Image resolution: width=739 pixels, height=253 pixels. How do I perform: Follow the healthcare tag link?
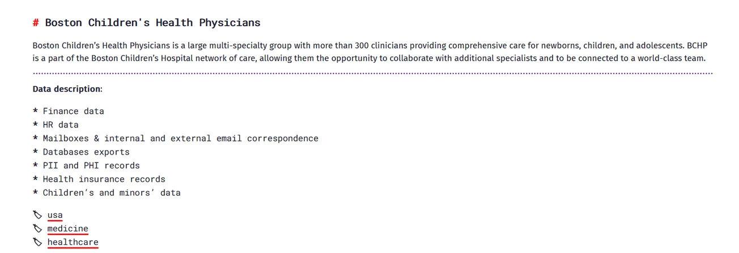pos(73,242)
